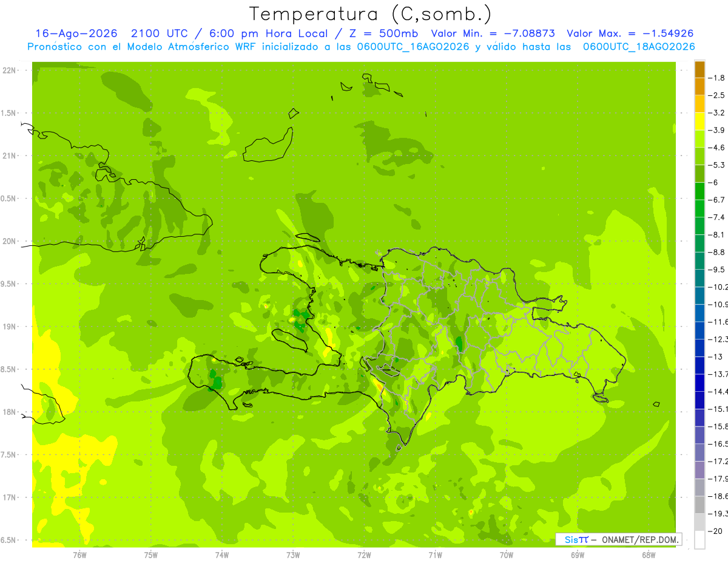
Task: Click the 22N latitude label
Action: 9,70
